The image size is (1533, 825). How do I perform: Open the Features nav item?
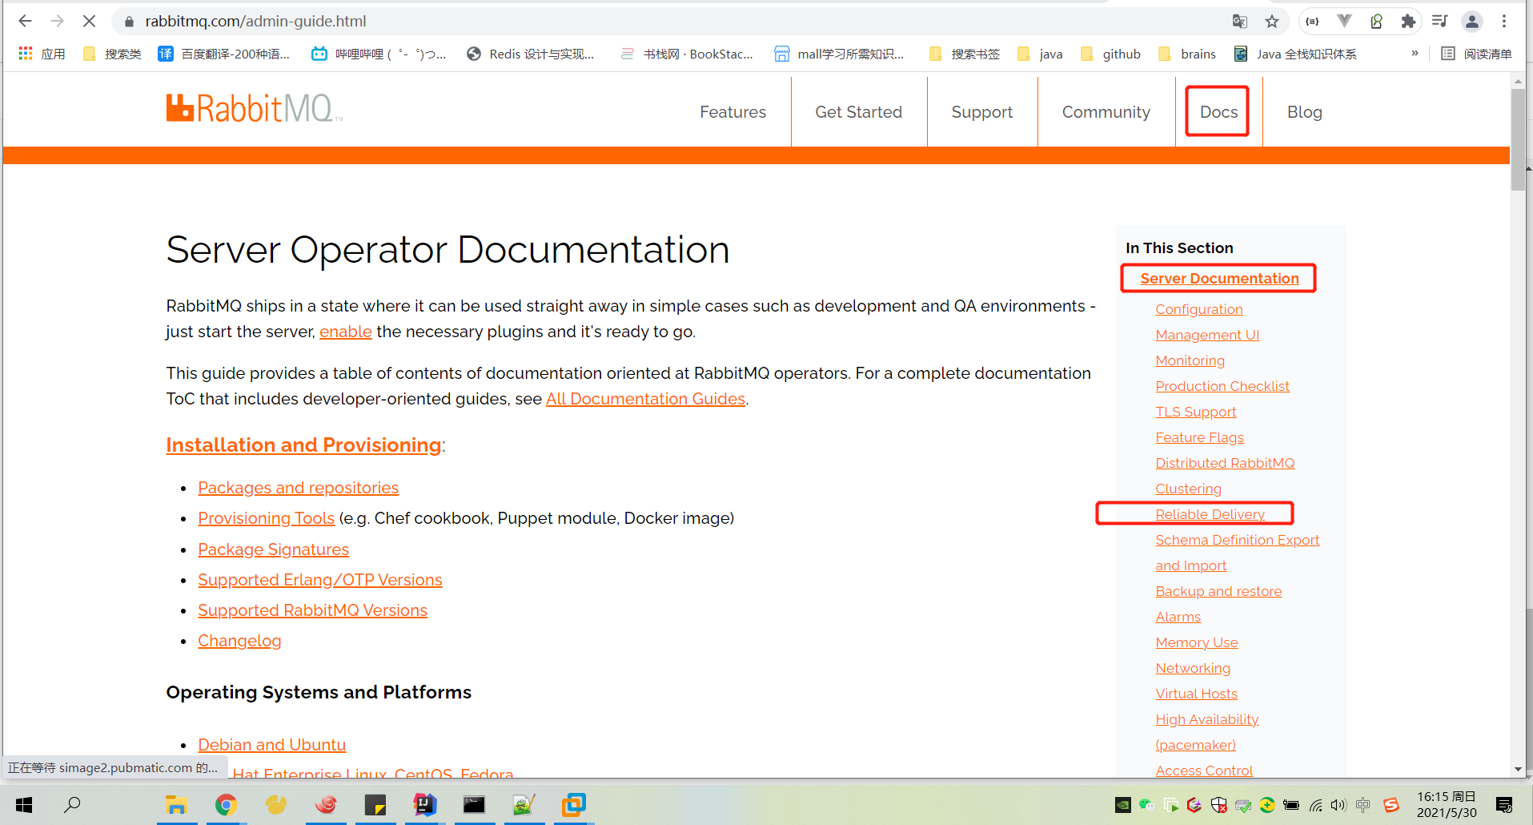click(732, 112)
